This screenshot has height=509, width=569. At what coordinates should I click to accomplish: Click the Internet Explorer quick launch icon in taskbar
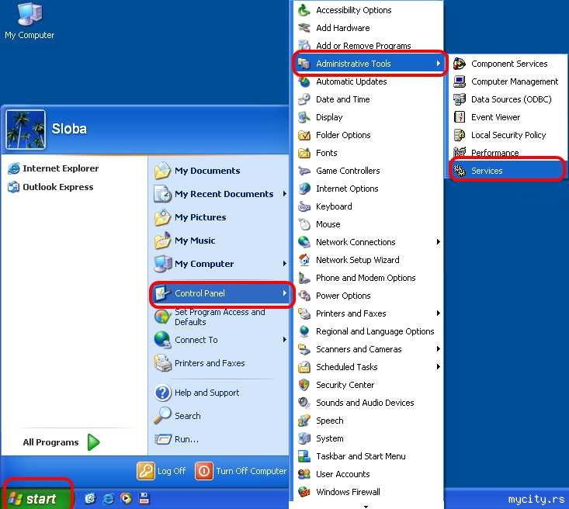coord(108,499)
